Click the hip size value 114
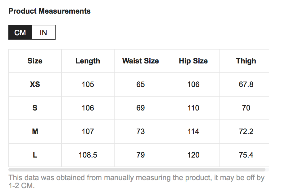 pos(193,132)
